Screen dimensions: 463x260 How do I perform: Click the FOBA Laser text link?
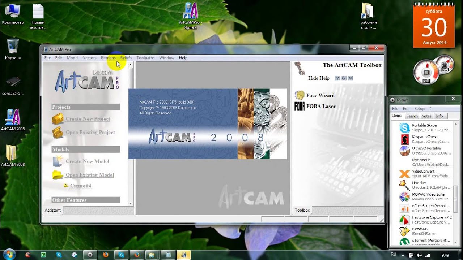[x=321, y=106]
